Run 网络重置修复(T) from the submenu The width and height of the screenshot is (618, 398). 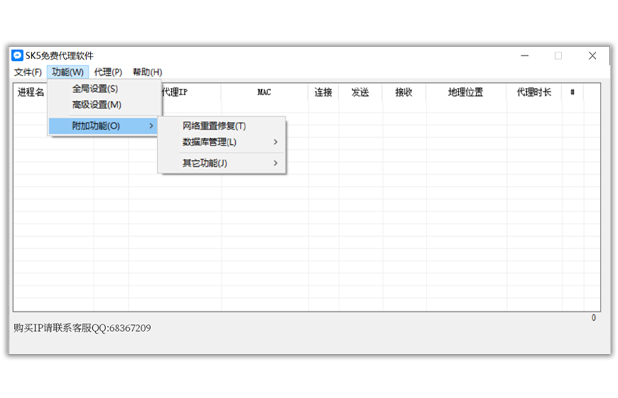click(x=214, y=126)
